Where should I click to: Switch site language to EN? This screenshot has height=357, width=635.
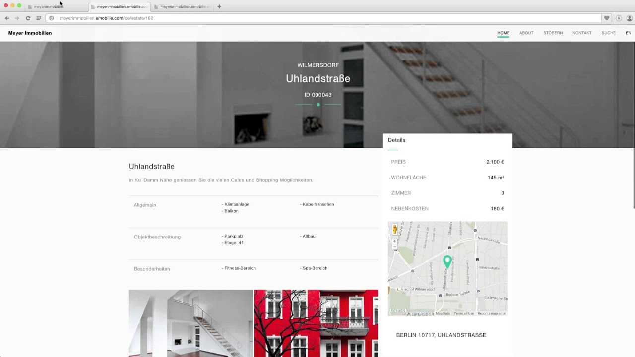tap(628, 33)
